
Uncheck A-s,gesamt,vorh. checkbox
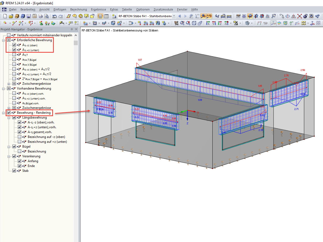pyautogui.click(x=19, y=132)
